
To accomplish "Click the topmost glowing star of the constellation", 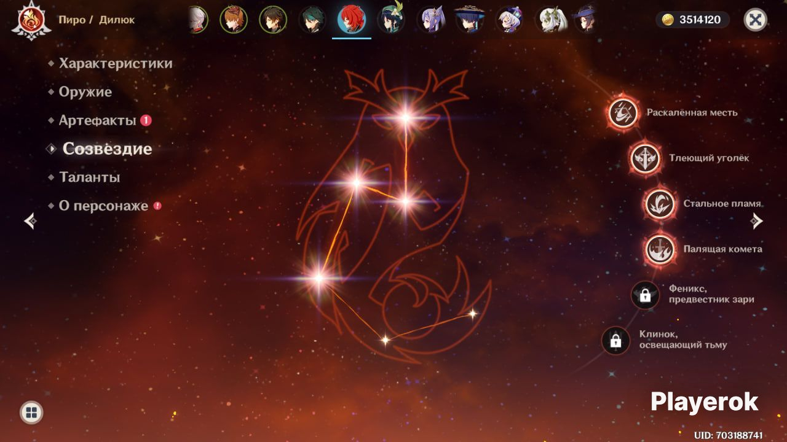I will click(x=405, y=118).
